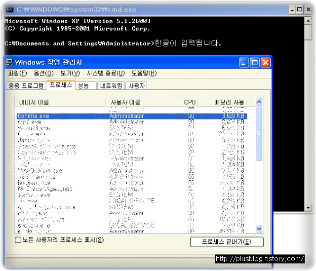Sort processes by 메모리 사용 column
Image resolution: width=316 pixels, height=271 pixels.
[x=222, y=102]
